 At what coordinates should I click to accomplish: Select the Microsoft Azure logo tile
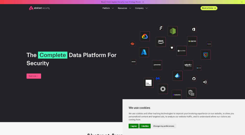(144, 52)
